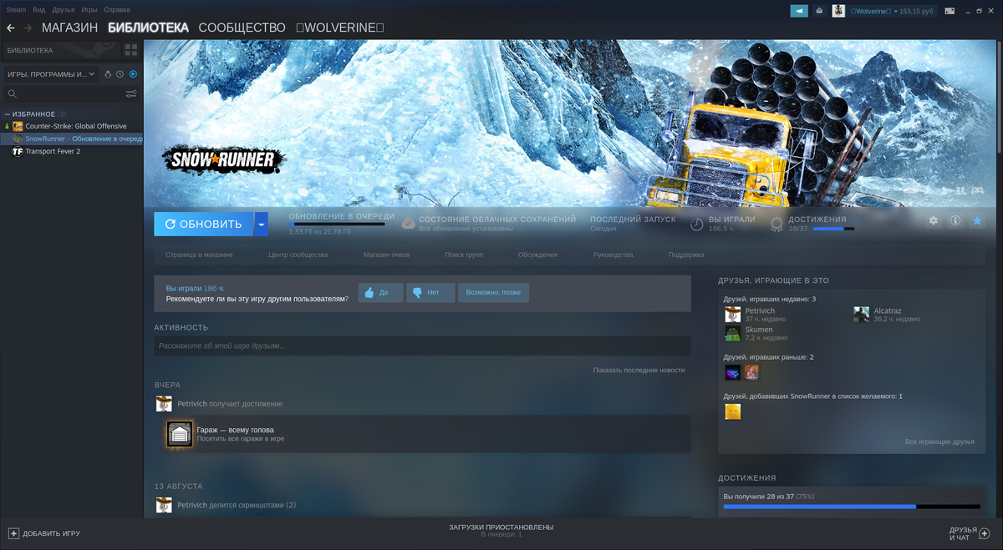
Task: Go to the Сообщество tab
Action: [242, 28]
